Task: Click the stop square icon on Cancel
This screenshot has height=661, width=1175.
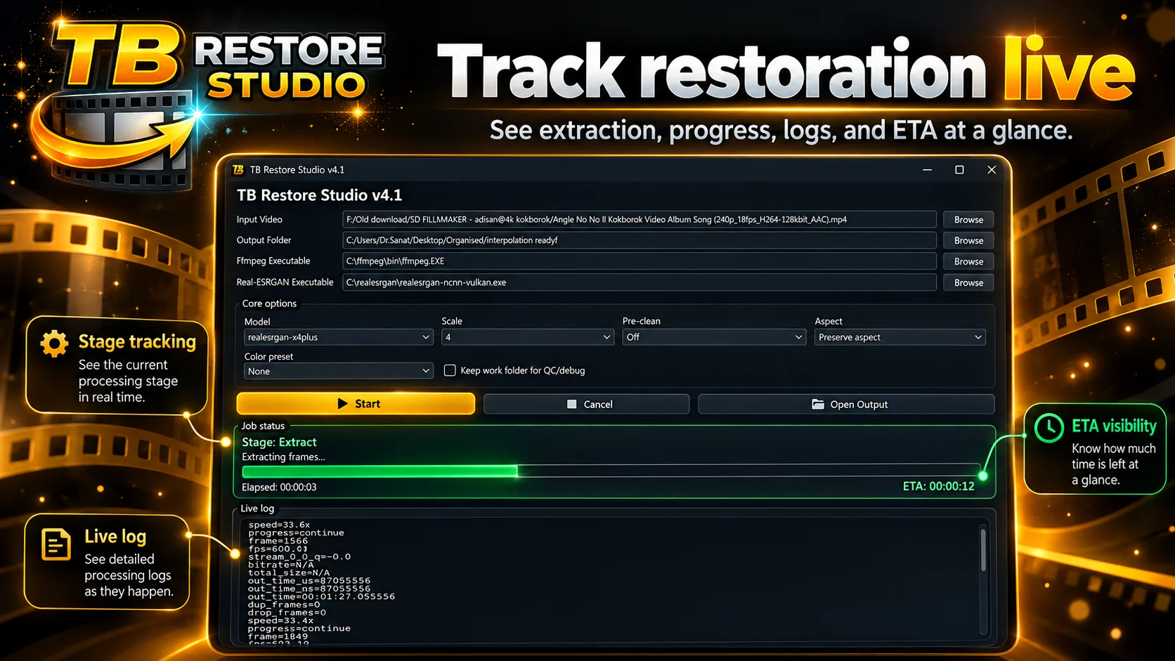Action: [x=572, y=405]
